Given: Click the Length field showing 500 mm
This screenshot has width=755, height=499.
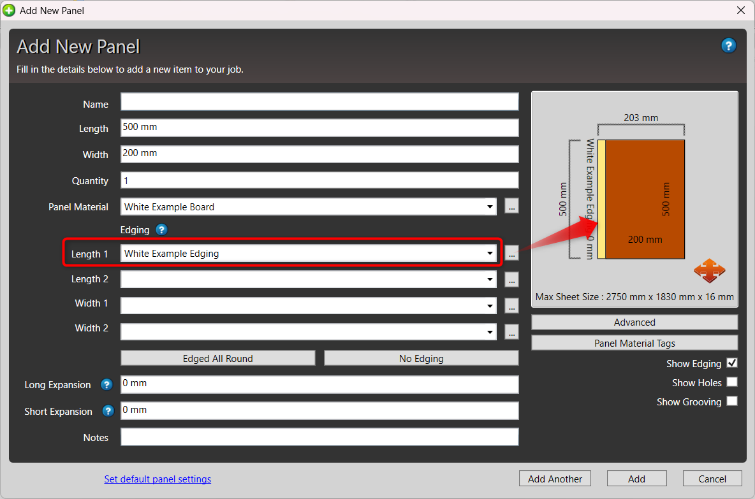Looking at the screenshot, I should pos(319,127).
